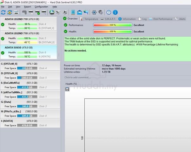Click the Performance 100 % bar
The height and width of the screenshot is (152, 191).
point(113,25)
